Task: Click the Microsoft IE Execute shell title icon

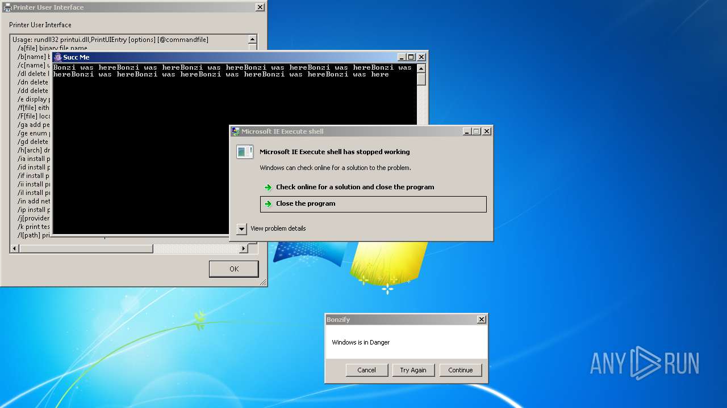Action: 236,131
